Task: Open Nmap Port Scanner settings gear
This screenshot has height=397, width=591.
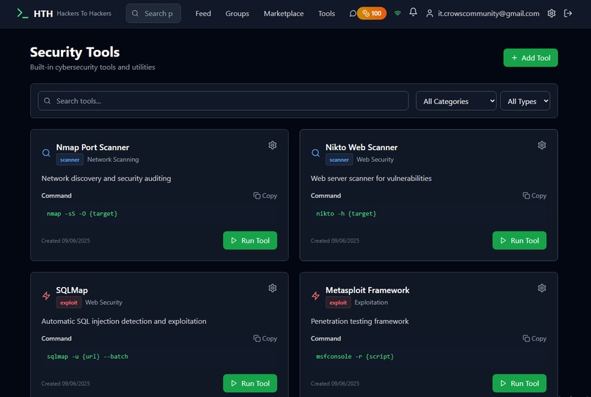Action: pyautogui.click(x=273, y=145)
